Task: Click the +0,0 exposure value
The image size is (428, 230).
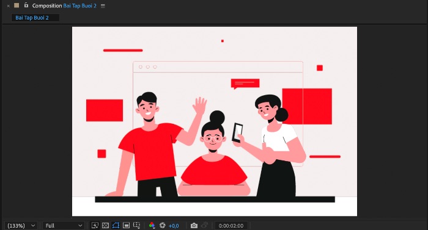Action: coord(174,226)
